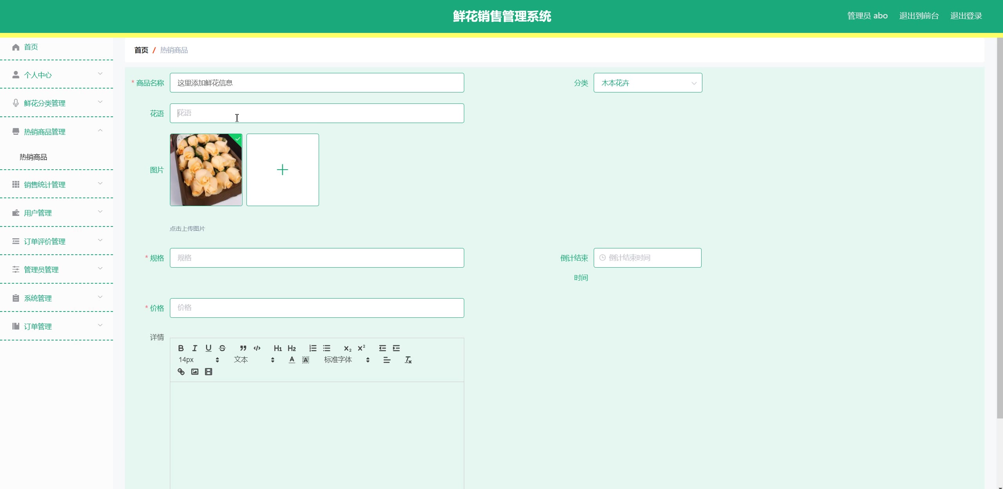Open the text background color picker
The image size is (1003, 489).
click(x=306, y=360)
